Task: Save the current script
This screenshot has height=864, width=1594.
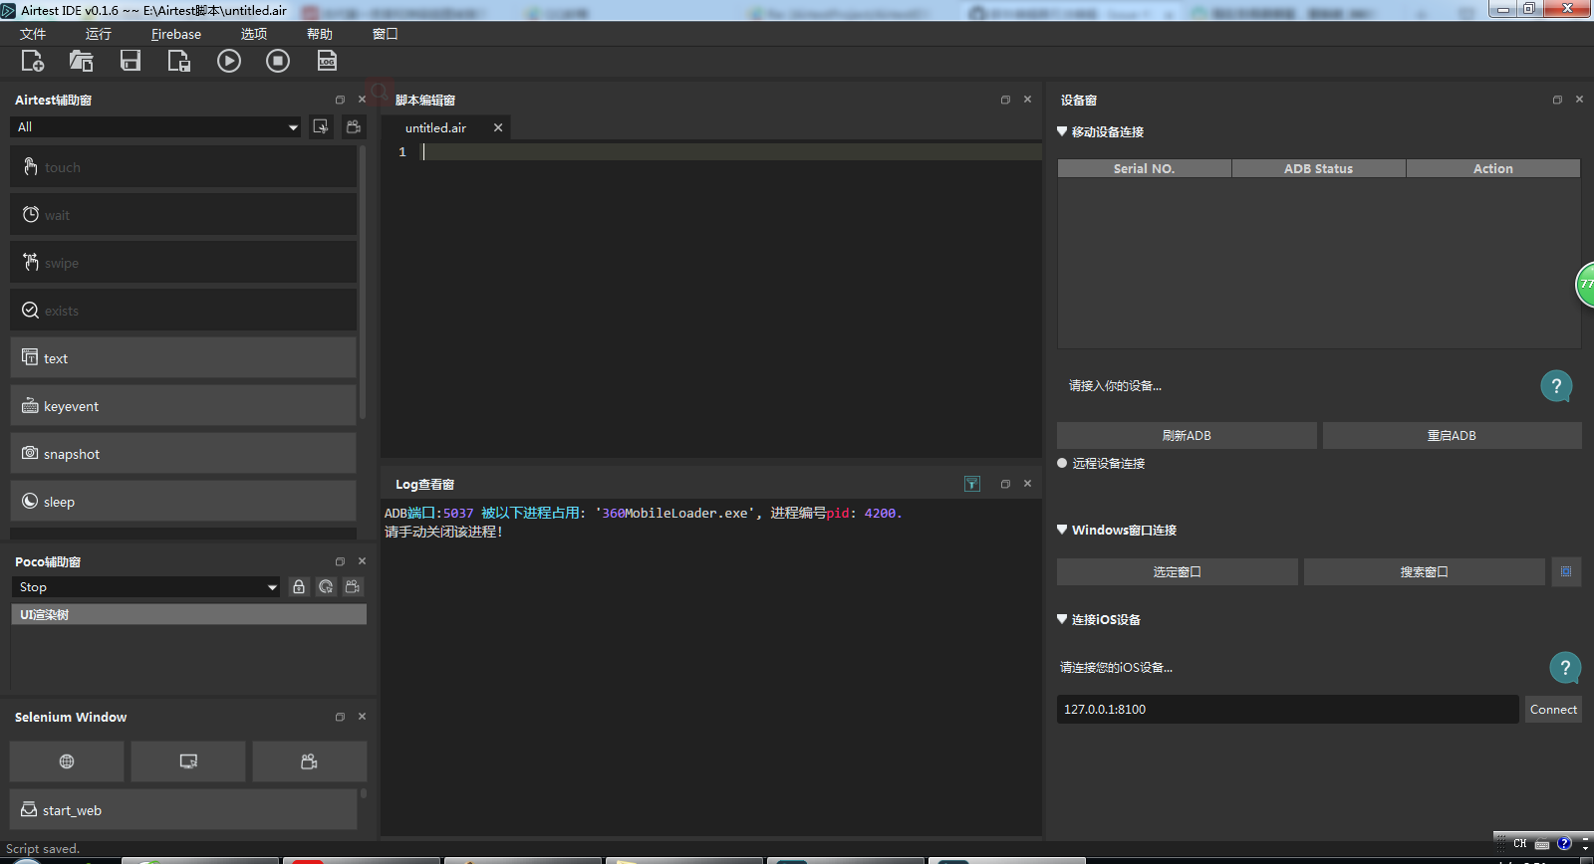Action: point(131,61)
